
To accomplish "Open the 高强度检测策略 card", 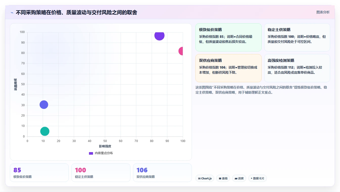I will 297,68.
